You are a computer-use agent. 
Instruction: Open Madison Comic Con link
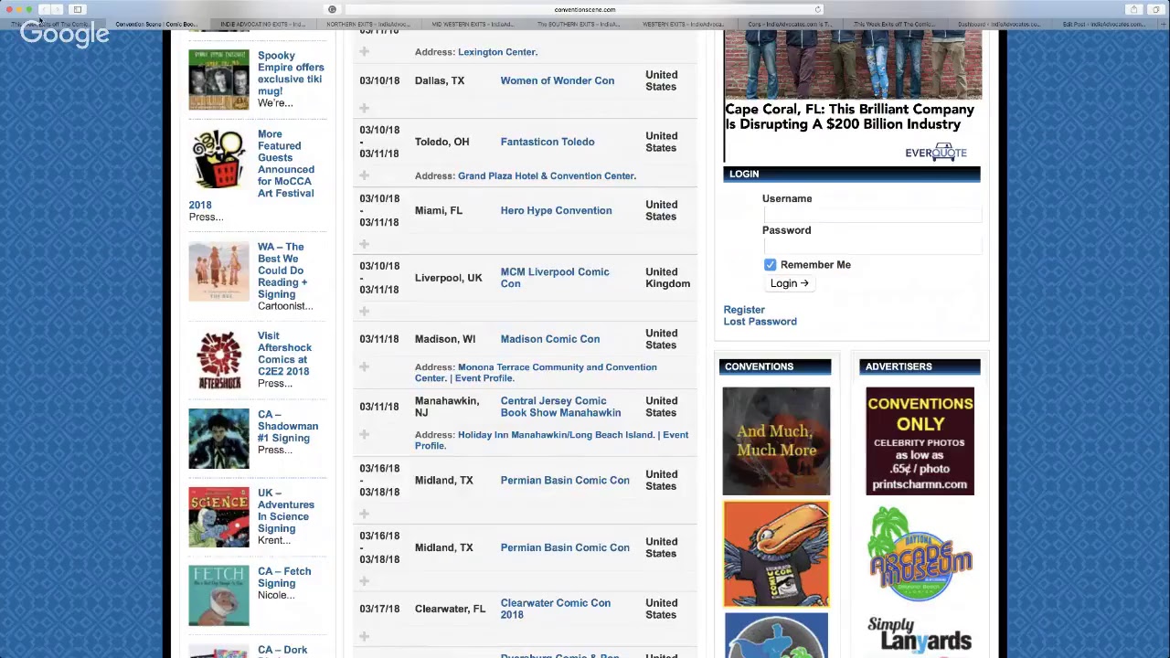pos(549,339)
